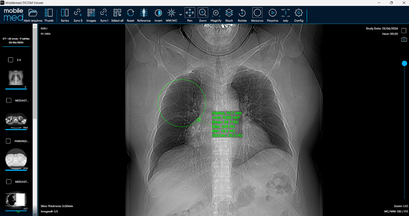The height and width of the screenshot is (216, 409).
Task: Open the Mesures measurement tool
Action: pyautogui.click(x=257, y=15)
